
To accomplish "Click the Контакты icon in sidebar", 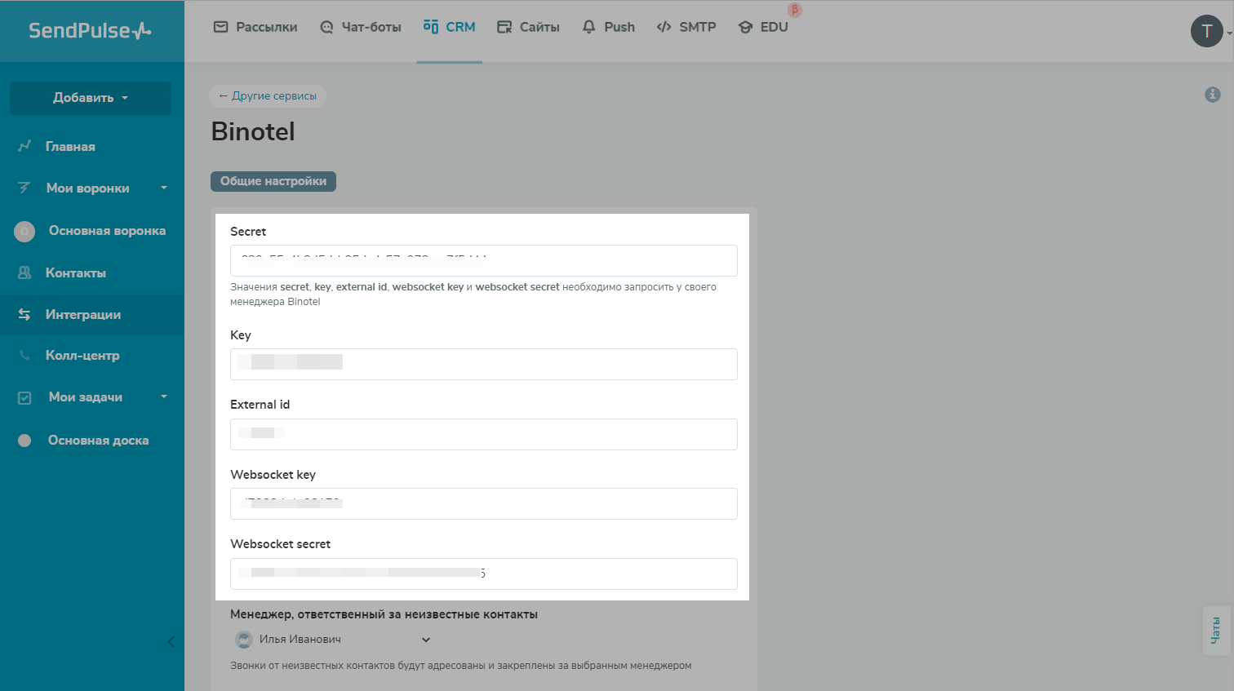I will pos(24,272).
